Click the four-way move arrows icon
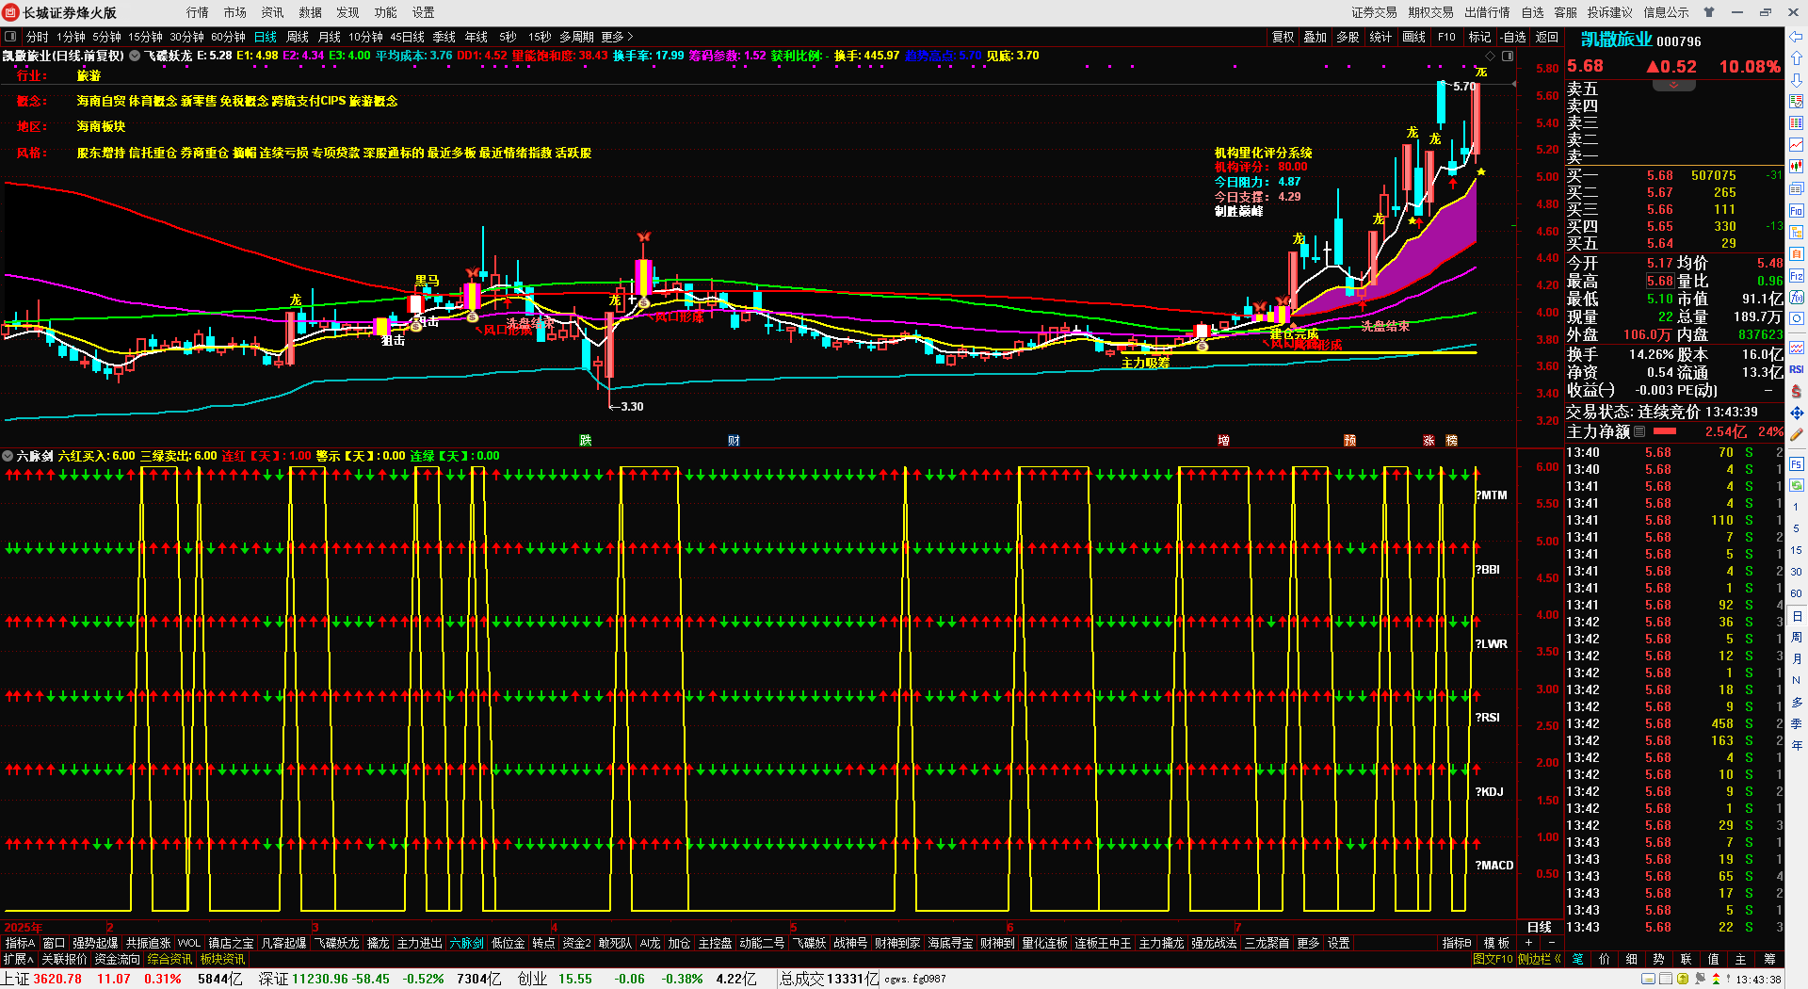 (x=1797, y=413)
